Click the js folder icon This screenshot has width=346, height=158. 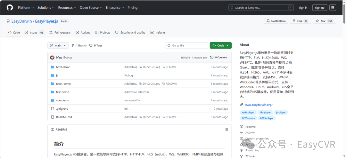pyautogui.click(x=53, y=75)
